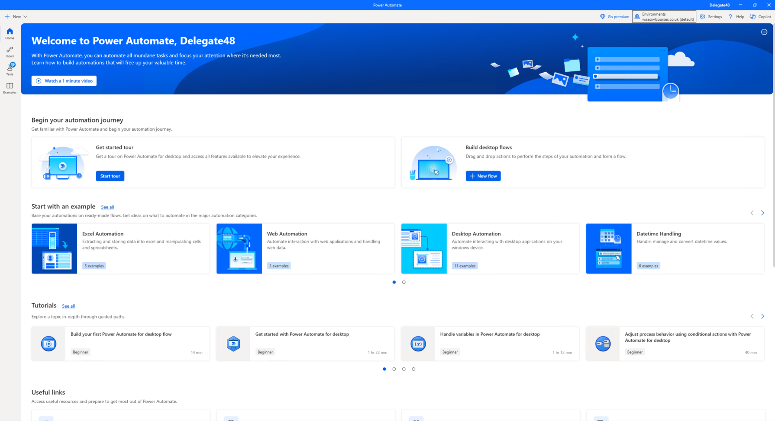The width and height of the screenshot is (775, 421).
Task: Expand the New dropdown chevron
Action: pos(25,16)
